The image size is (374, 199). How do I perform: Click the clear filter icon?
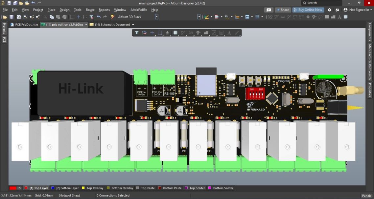point(91,17)
